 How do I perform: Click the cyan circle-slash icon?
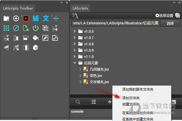tap(16, 28)
